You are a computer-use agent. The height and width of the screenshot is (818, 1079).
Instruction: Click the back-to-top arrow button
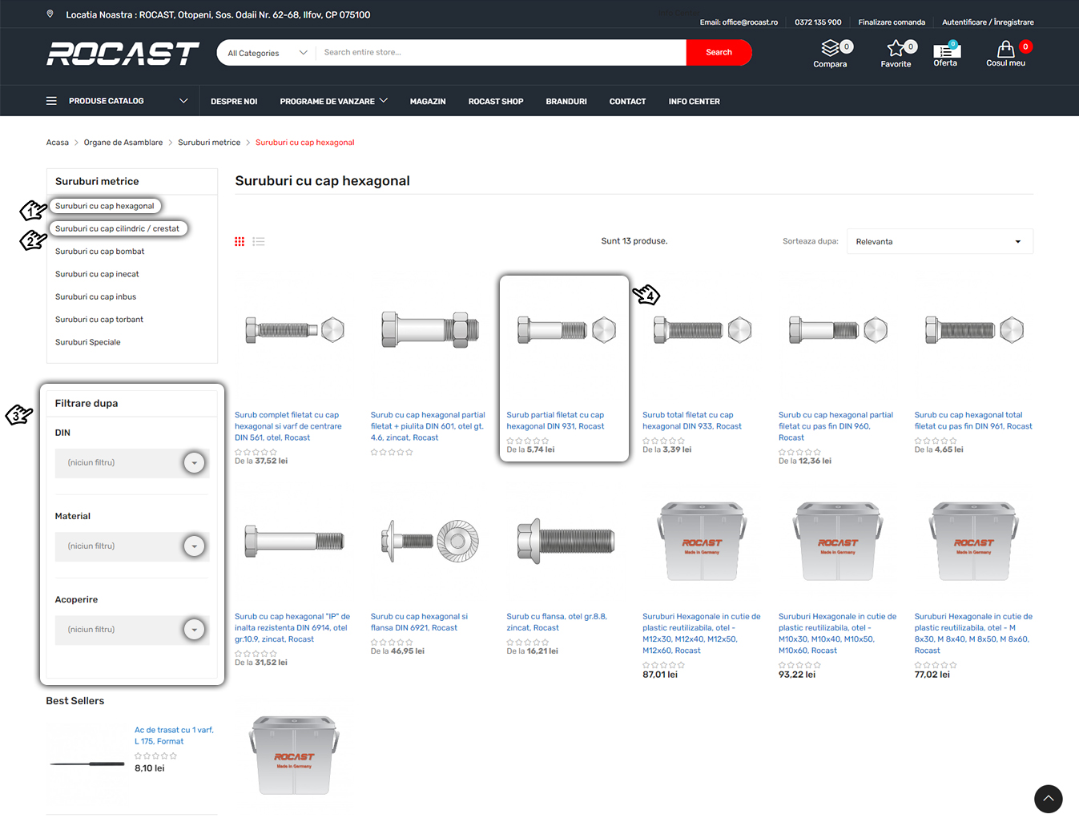[x=1048, y=799]
